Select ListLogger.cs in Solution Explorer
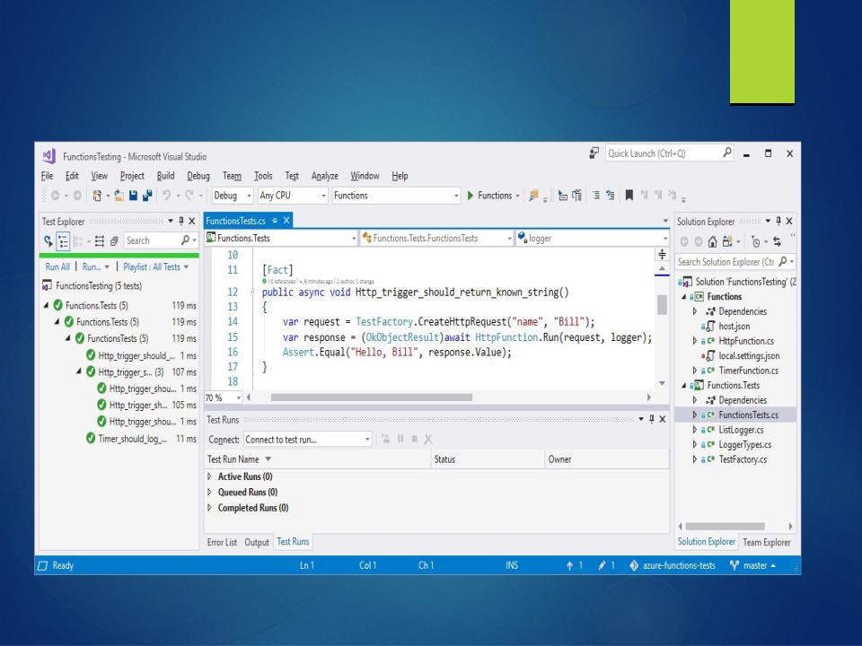This screenshot has width=862, height=646. (x=741, y=430)
